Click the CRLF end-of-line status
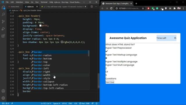This screenshot has width=186, height=105. tap(70, 104)
